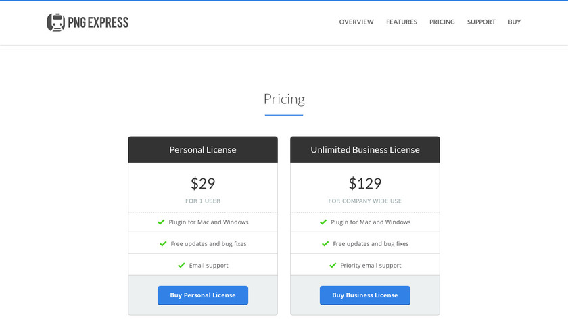
Task: Click the PNG EXPRESS wordmark text
Action: point(98,22)
